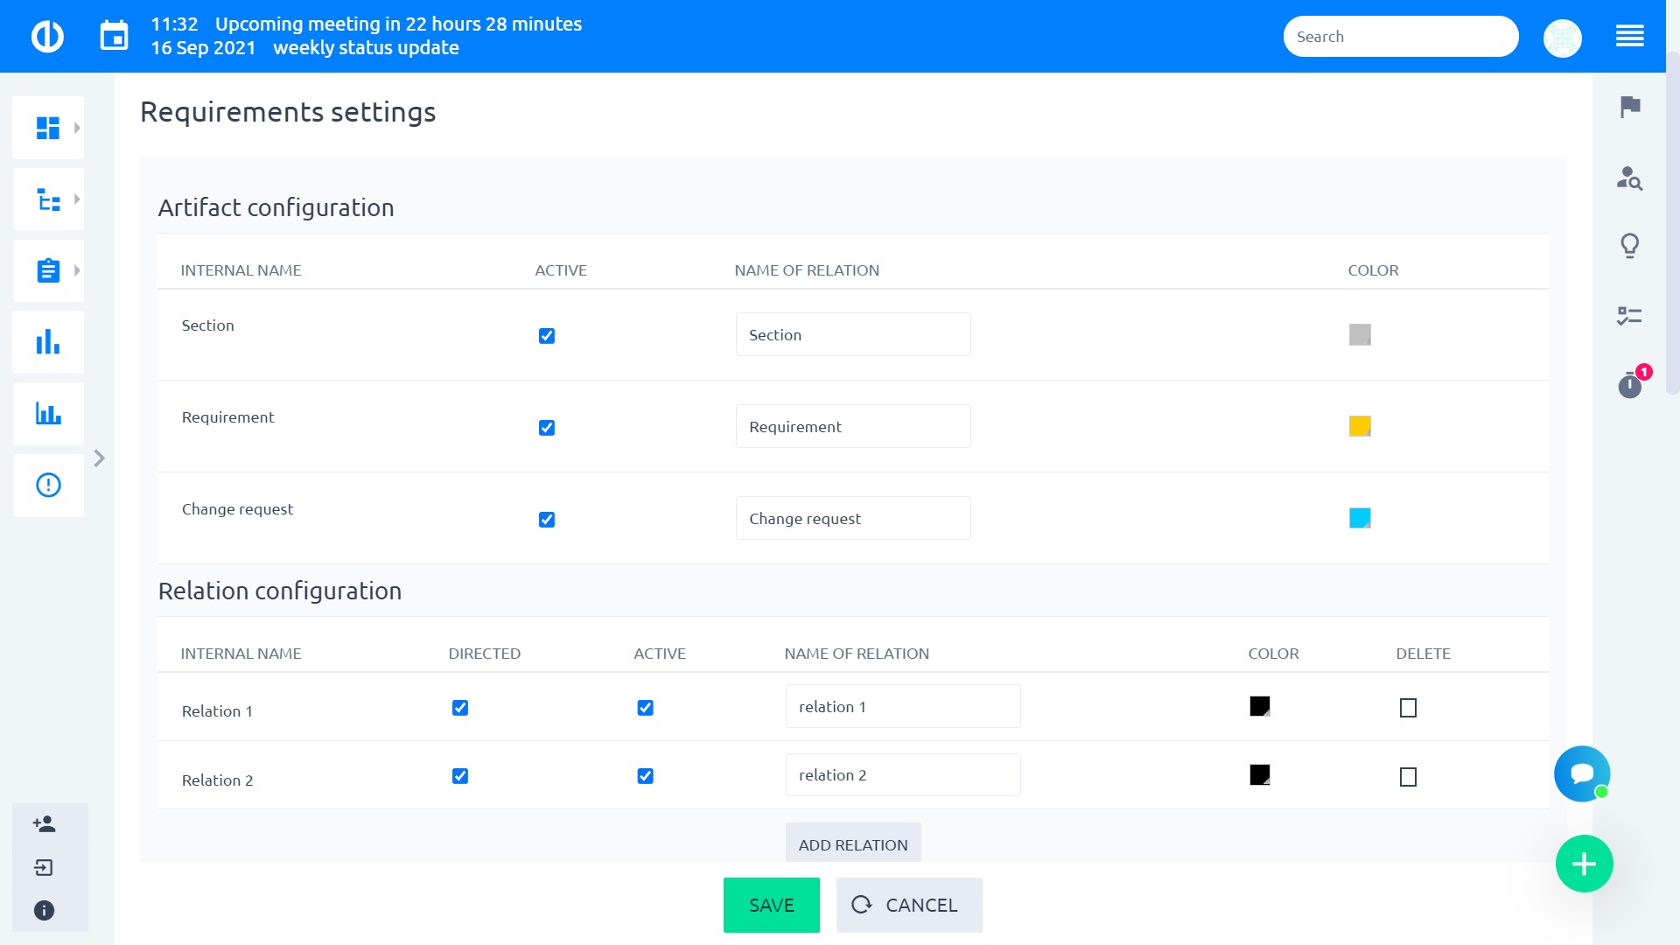Open the stopwatch timer with notification badge
The image size is (1680, 945).
point(1630,385)
